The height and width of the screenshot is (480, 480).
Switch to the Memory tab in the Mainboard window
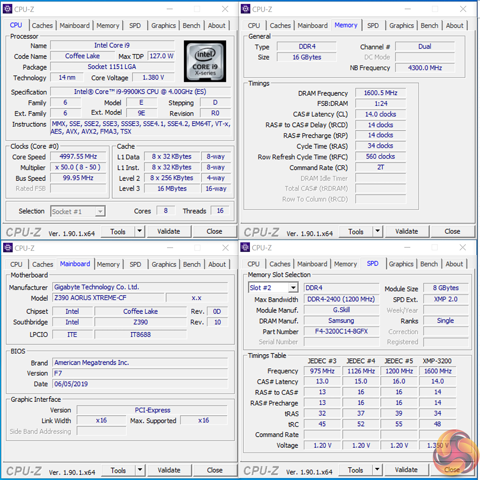coord(108,264)
